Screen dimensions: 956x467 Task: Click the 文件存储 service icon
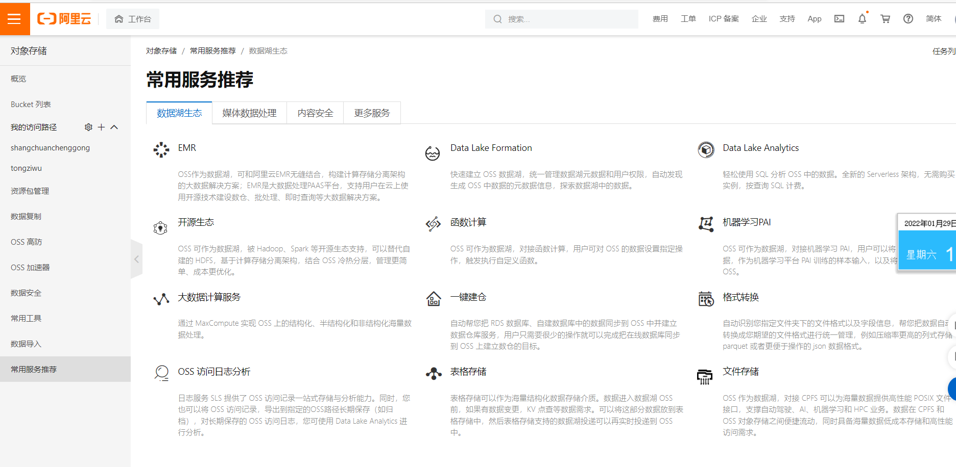point(705,377)
